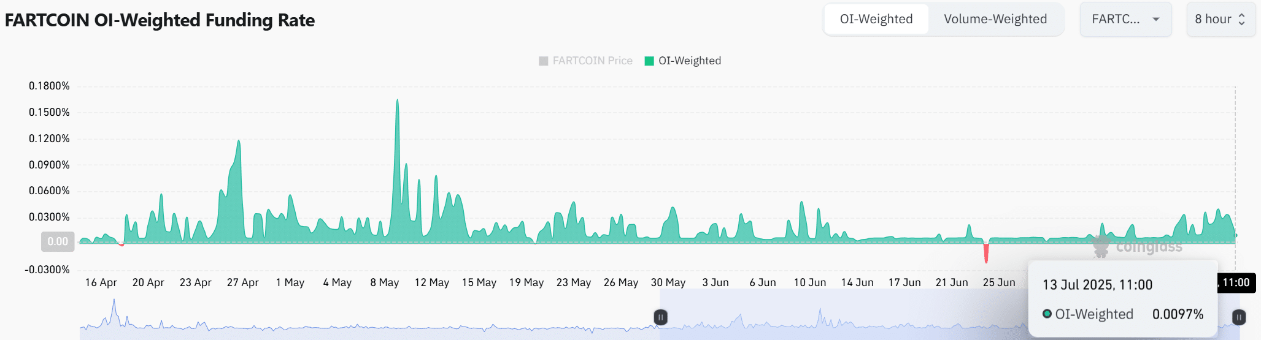Click the green OI-Weighted legend square
1261x340 pixels.
tap(649, 61)
